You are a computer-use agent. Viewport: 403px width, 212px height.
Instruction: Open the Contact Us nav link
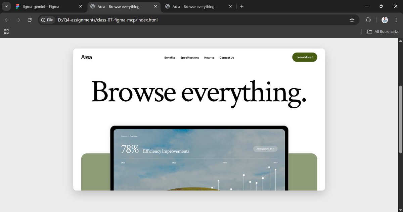coord(227,58)
